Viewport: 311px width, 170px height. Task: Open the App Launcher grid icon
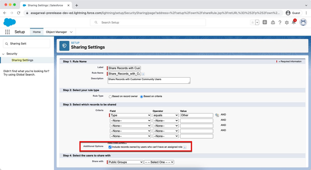click(8, 32)
